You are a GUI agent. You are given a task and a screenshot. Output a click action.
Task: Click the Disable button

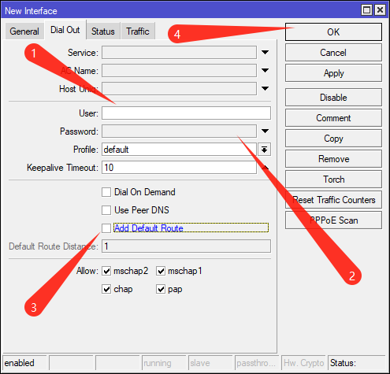(x=333, y=98)
